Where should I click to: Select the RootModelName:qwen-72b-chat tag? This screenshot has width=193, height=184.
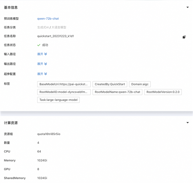tap(117, 92)
